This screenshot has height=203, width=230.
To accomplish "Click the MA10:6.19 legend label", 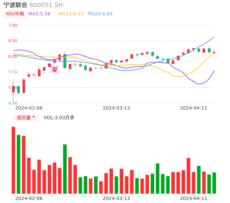I will (71, 14).
